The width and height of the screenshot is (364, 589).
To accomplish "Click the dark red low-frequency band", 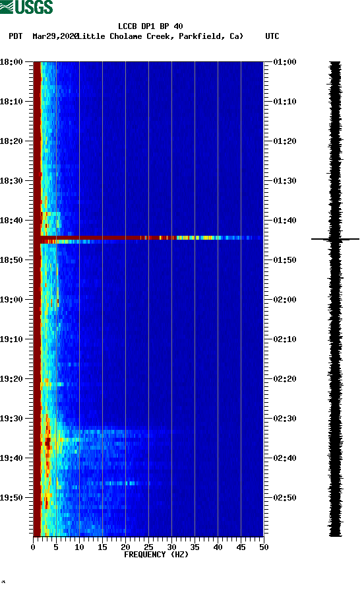I will click(37, 298).
